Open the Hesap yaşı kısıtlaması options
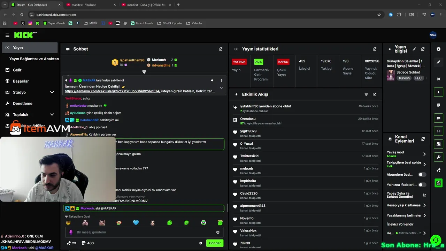This screenshot has height=251, width=446. point(424,205)
